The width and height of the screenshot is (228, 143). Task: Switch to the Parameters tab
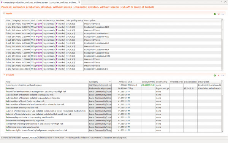[x=95, y=138]
